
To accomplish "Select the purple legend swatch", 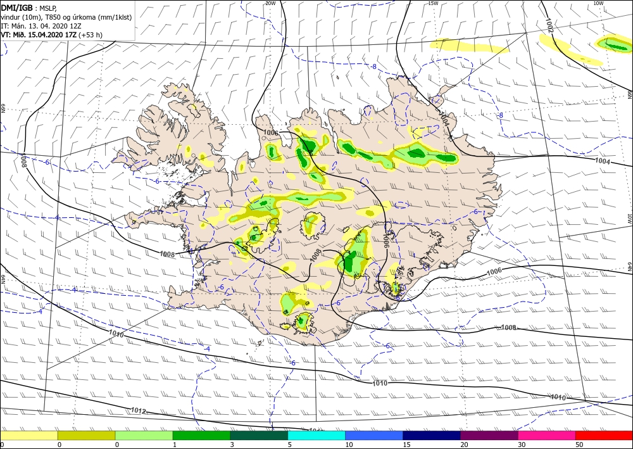I will [x=489, y=435].
